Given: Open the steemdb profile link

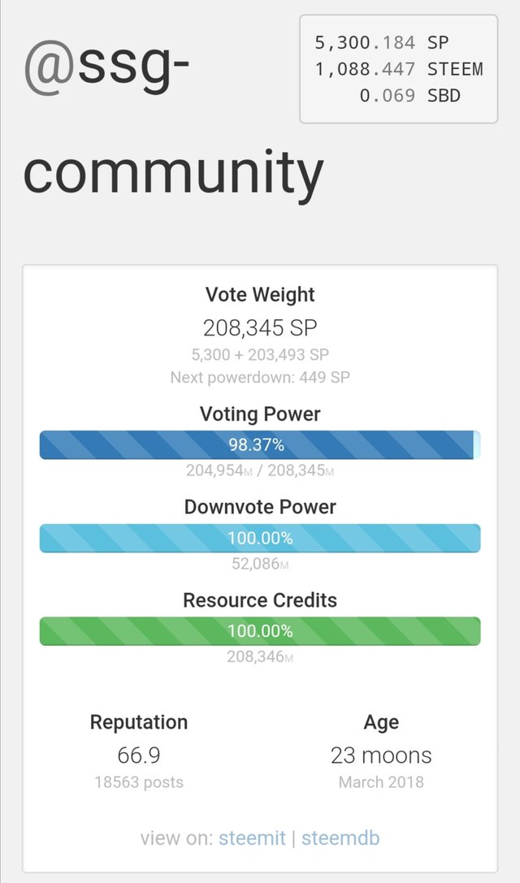Looking at the screenshot, I should point(340,838).
